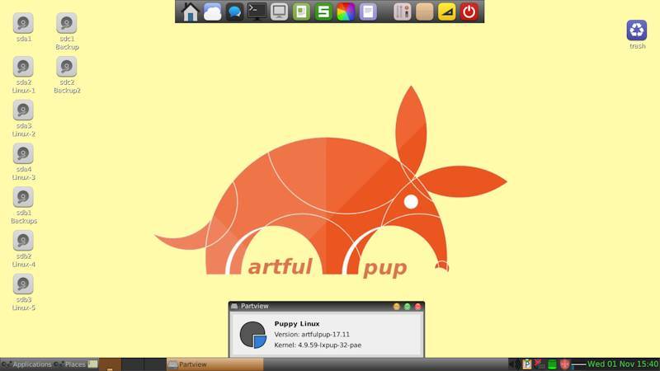The width and height of the screenshot is (660, 371).
Task: Click the Kernel: 4.9.59-lxpup-32-pae text
Action: [318, 345]
